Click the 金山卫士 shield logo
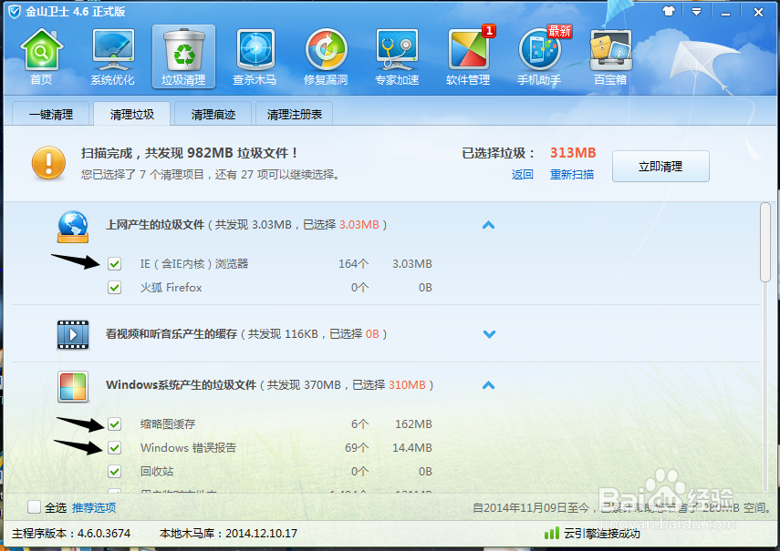 pos(15,12)
